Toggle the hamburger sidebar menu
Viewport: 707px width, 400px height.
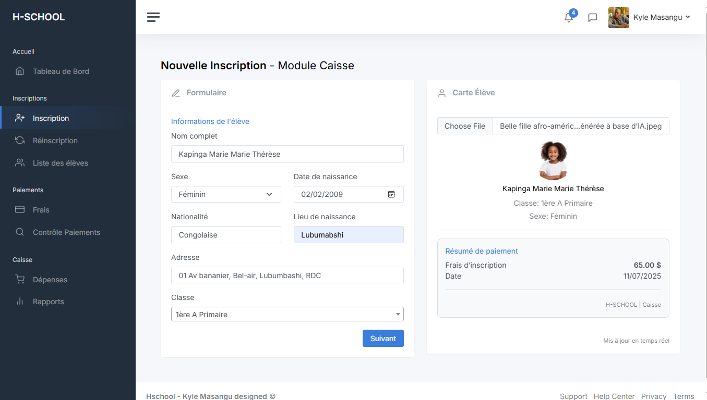[x=153, y=17]
